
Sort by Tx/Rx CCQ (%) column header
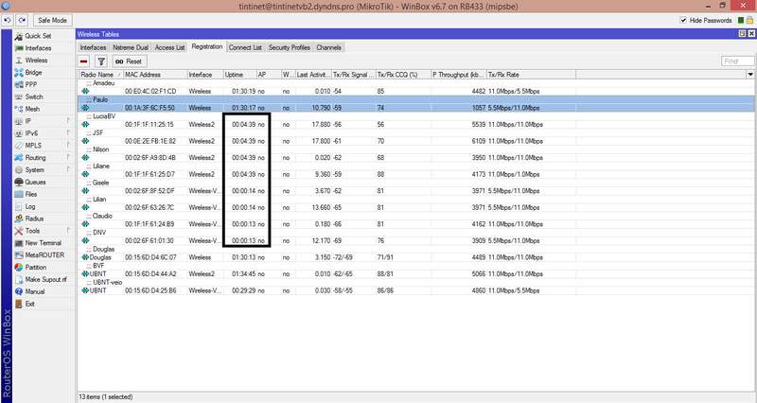403,75
